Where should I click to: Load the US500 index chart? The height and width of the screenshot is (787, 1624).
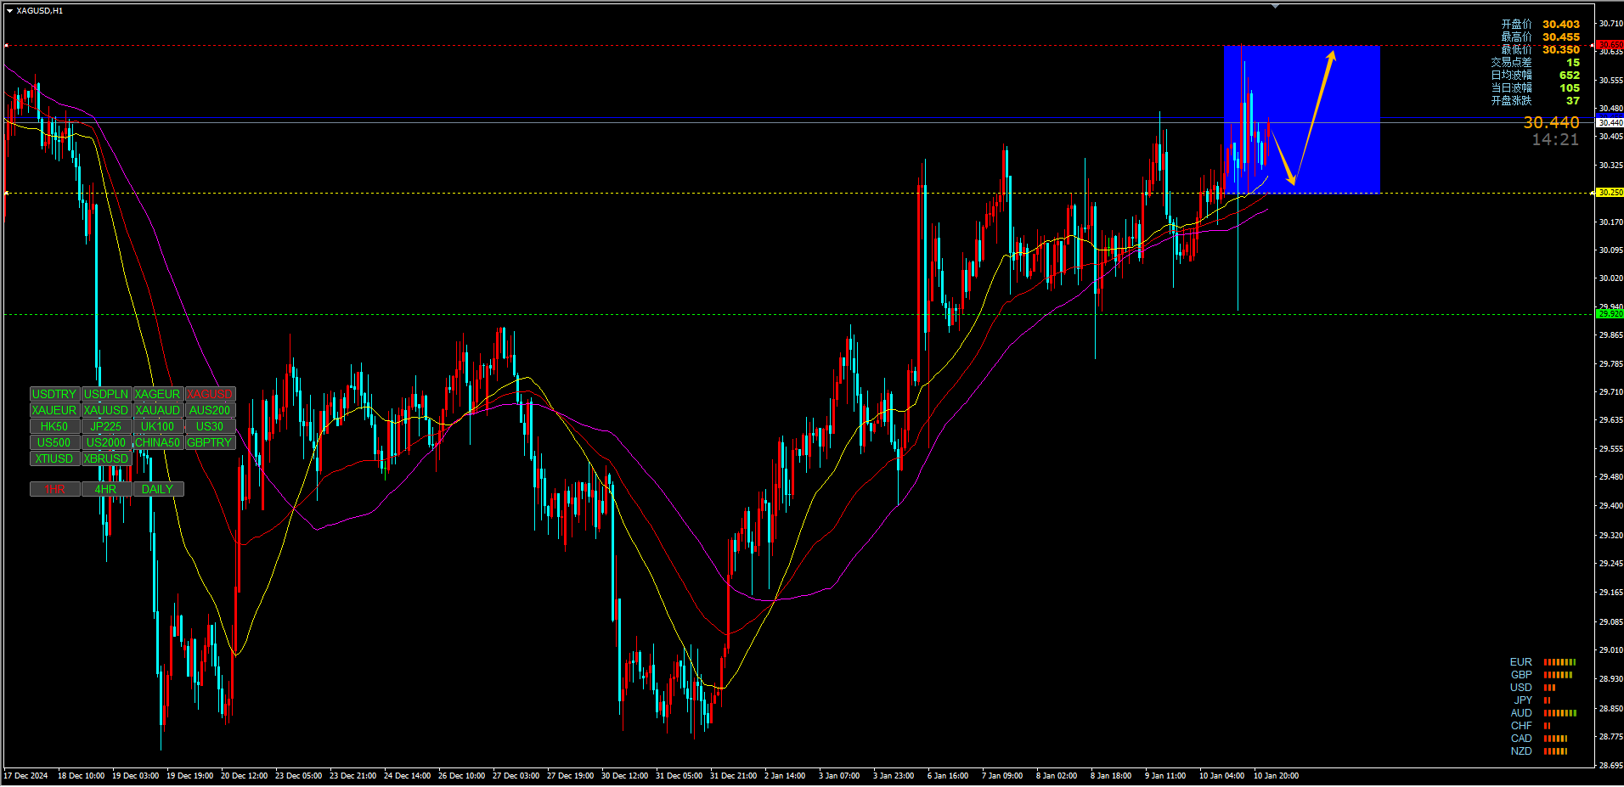[54, 442]
